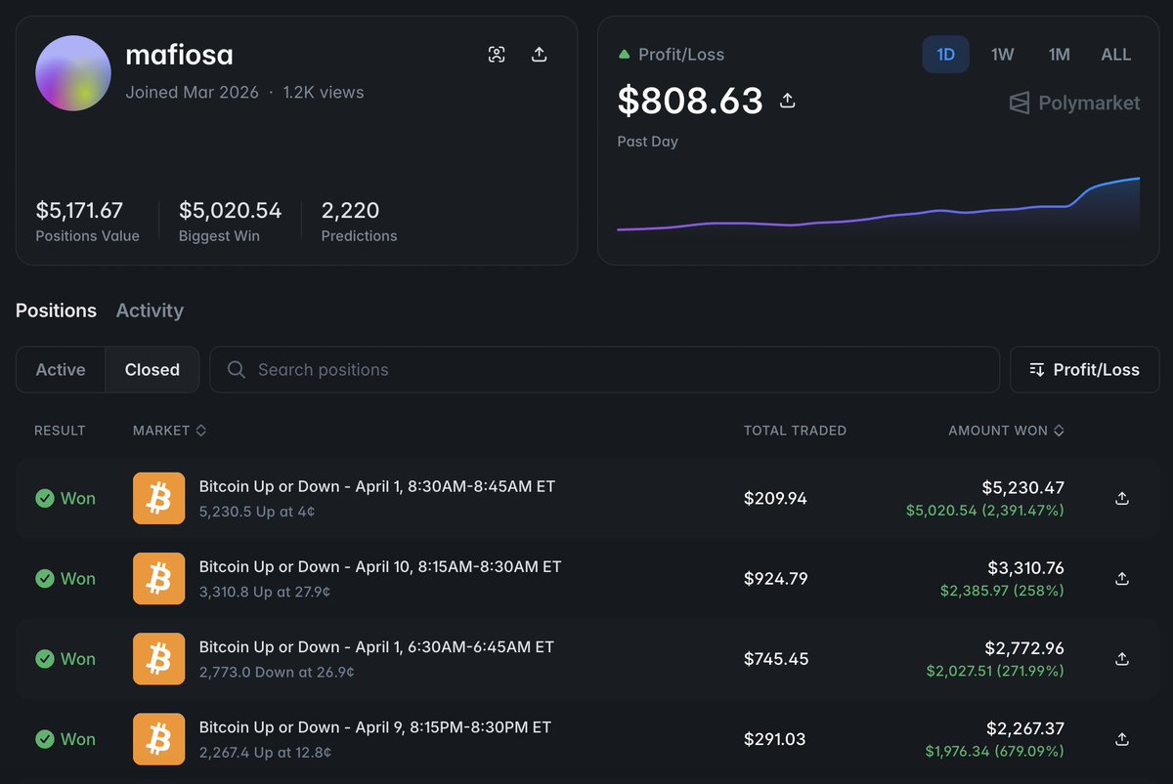Switch to the Positions tab
Image resolution: width=1173 pixels, height=784 pixels.
click(x=56, y=310)
